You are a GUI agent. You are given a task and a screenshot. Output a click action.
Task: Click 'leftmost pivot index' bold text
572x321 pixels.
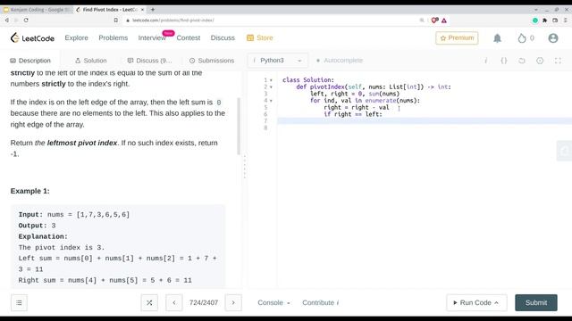click(x=82, y=143)
